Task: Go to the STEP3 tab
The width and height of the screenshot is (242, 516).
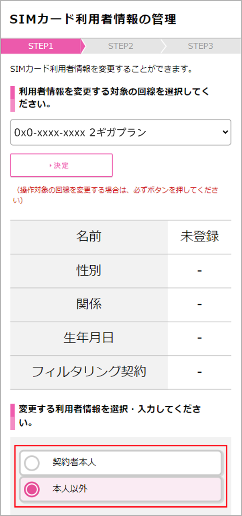Action: point(200,46)
